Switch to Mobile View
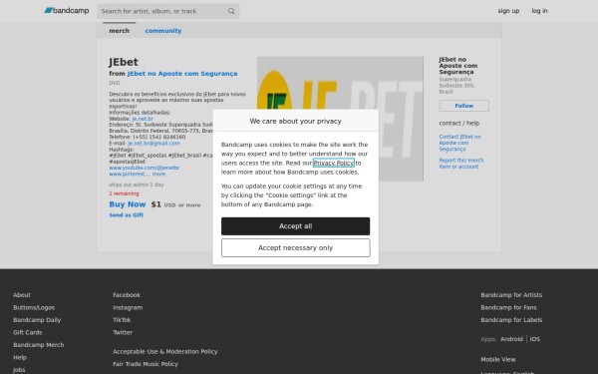 (x=498, y=359)
